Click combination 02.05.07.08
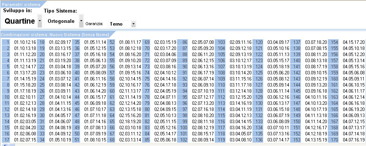 coord(203,42)
